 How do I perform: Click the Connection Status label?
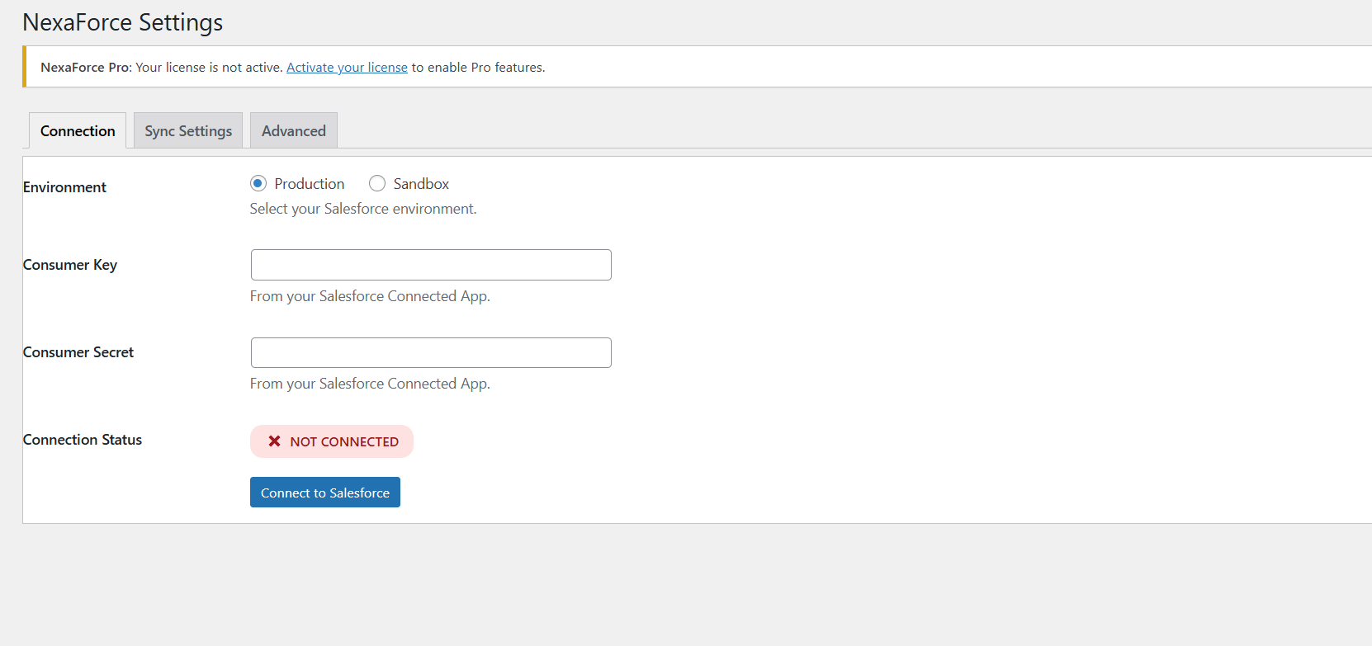click(x=83, y=440)
